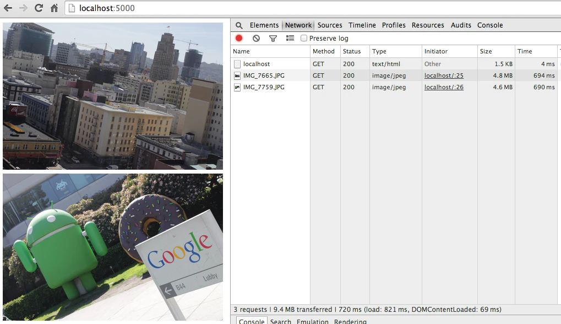Open initiator link localhost/:25
Screen dimensions: 561x324
point(444,75)
